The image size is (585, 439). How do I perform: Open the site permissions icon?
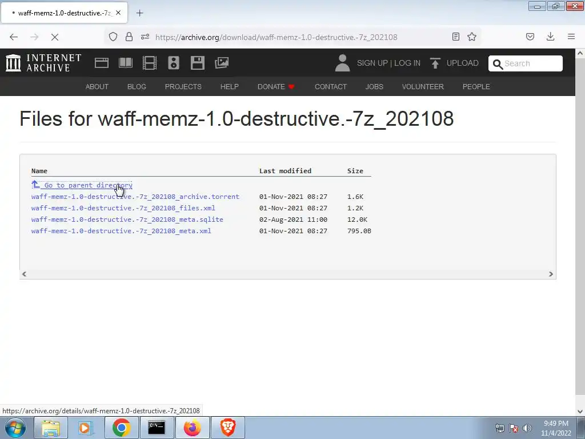[x=145, y=37]
